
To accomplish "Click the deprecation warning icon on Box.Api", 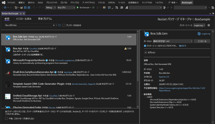I will tap(126, 48).
